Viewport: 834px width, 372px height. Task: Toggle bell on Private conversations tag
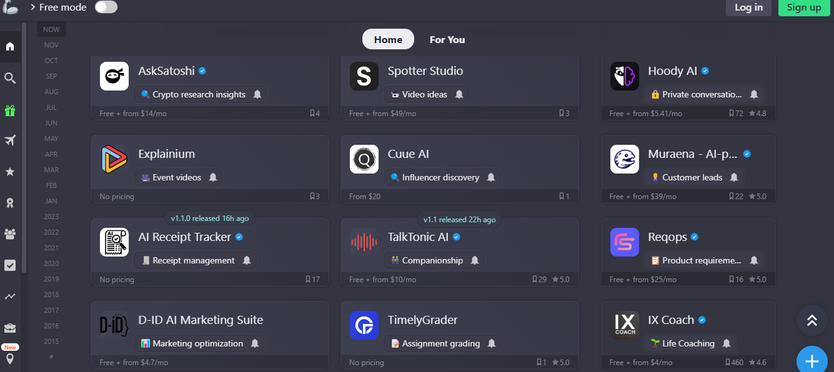(x=754, y=94)
